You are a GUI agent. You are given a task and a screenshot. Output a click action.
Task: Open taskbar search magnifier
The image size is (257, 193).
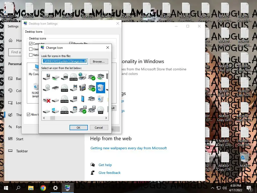click(x=18, y=188)
